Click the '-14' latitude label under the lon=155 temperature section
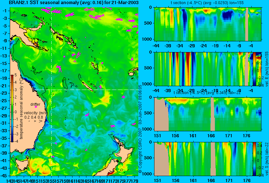This screenshot has width=269, height=183. tap(227, 46)
